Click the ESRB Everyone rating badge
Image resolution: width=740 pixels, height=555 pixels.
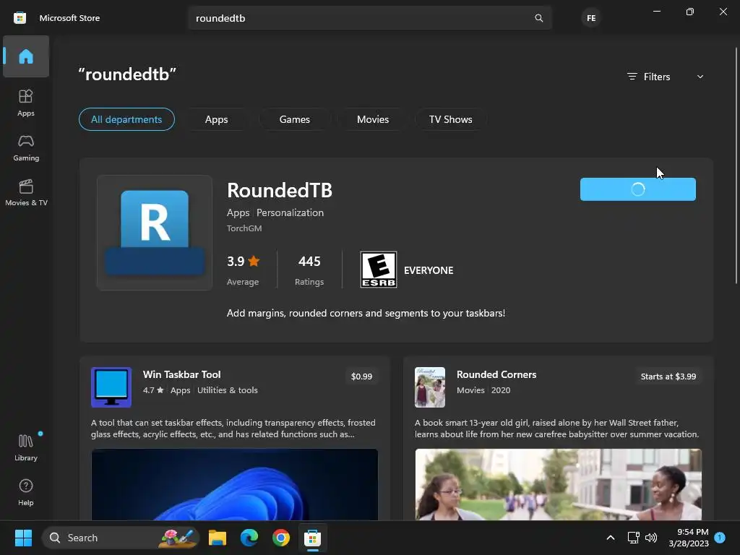click(x=379, y=270)
